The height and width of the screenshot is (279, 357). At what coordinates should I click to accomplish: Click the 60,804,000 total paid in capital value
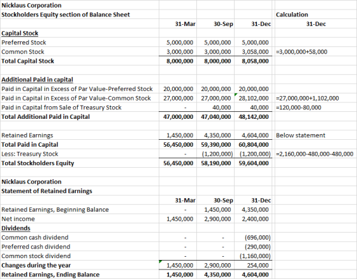pyautogui.click(x=254, y=145)
